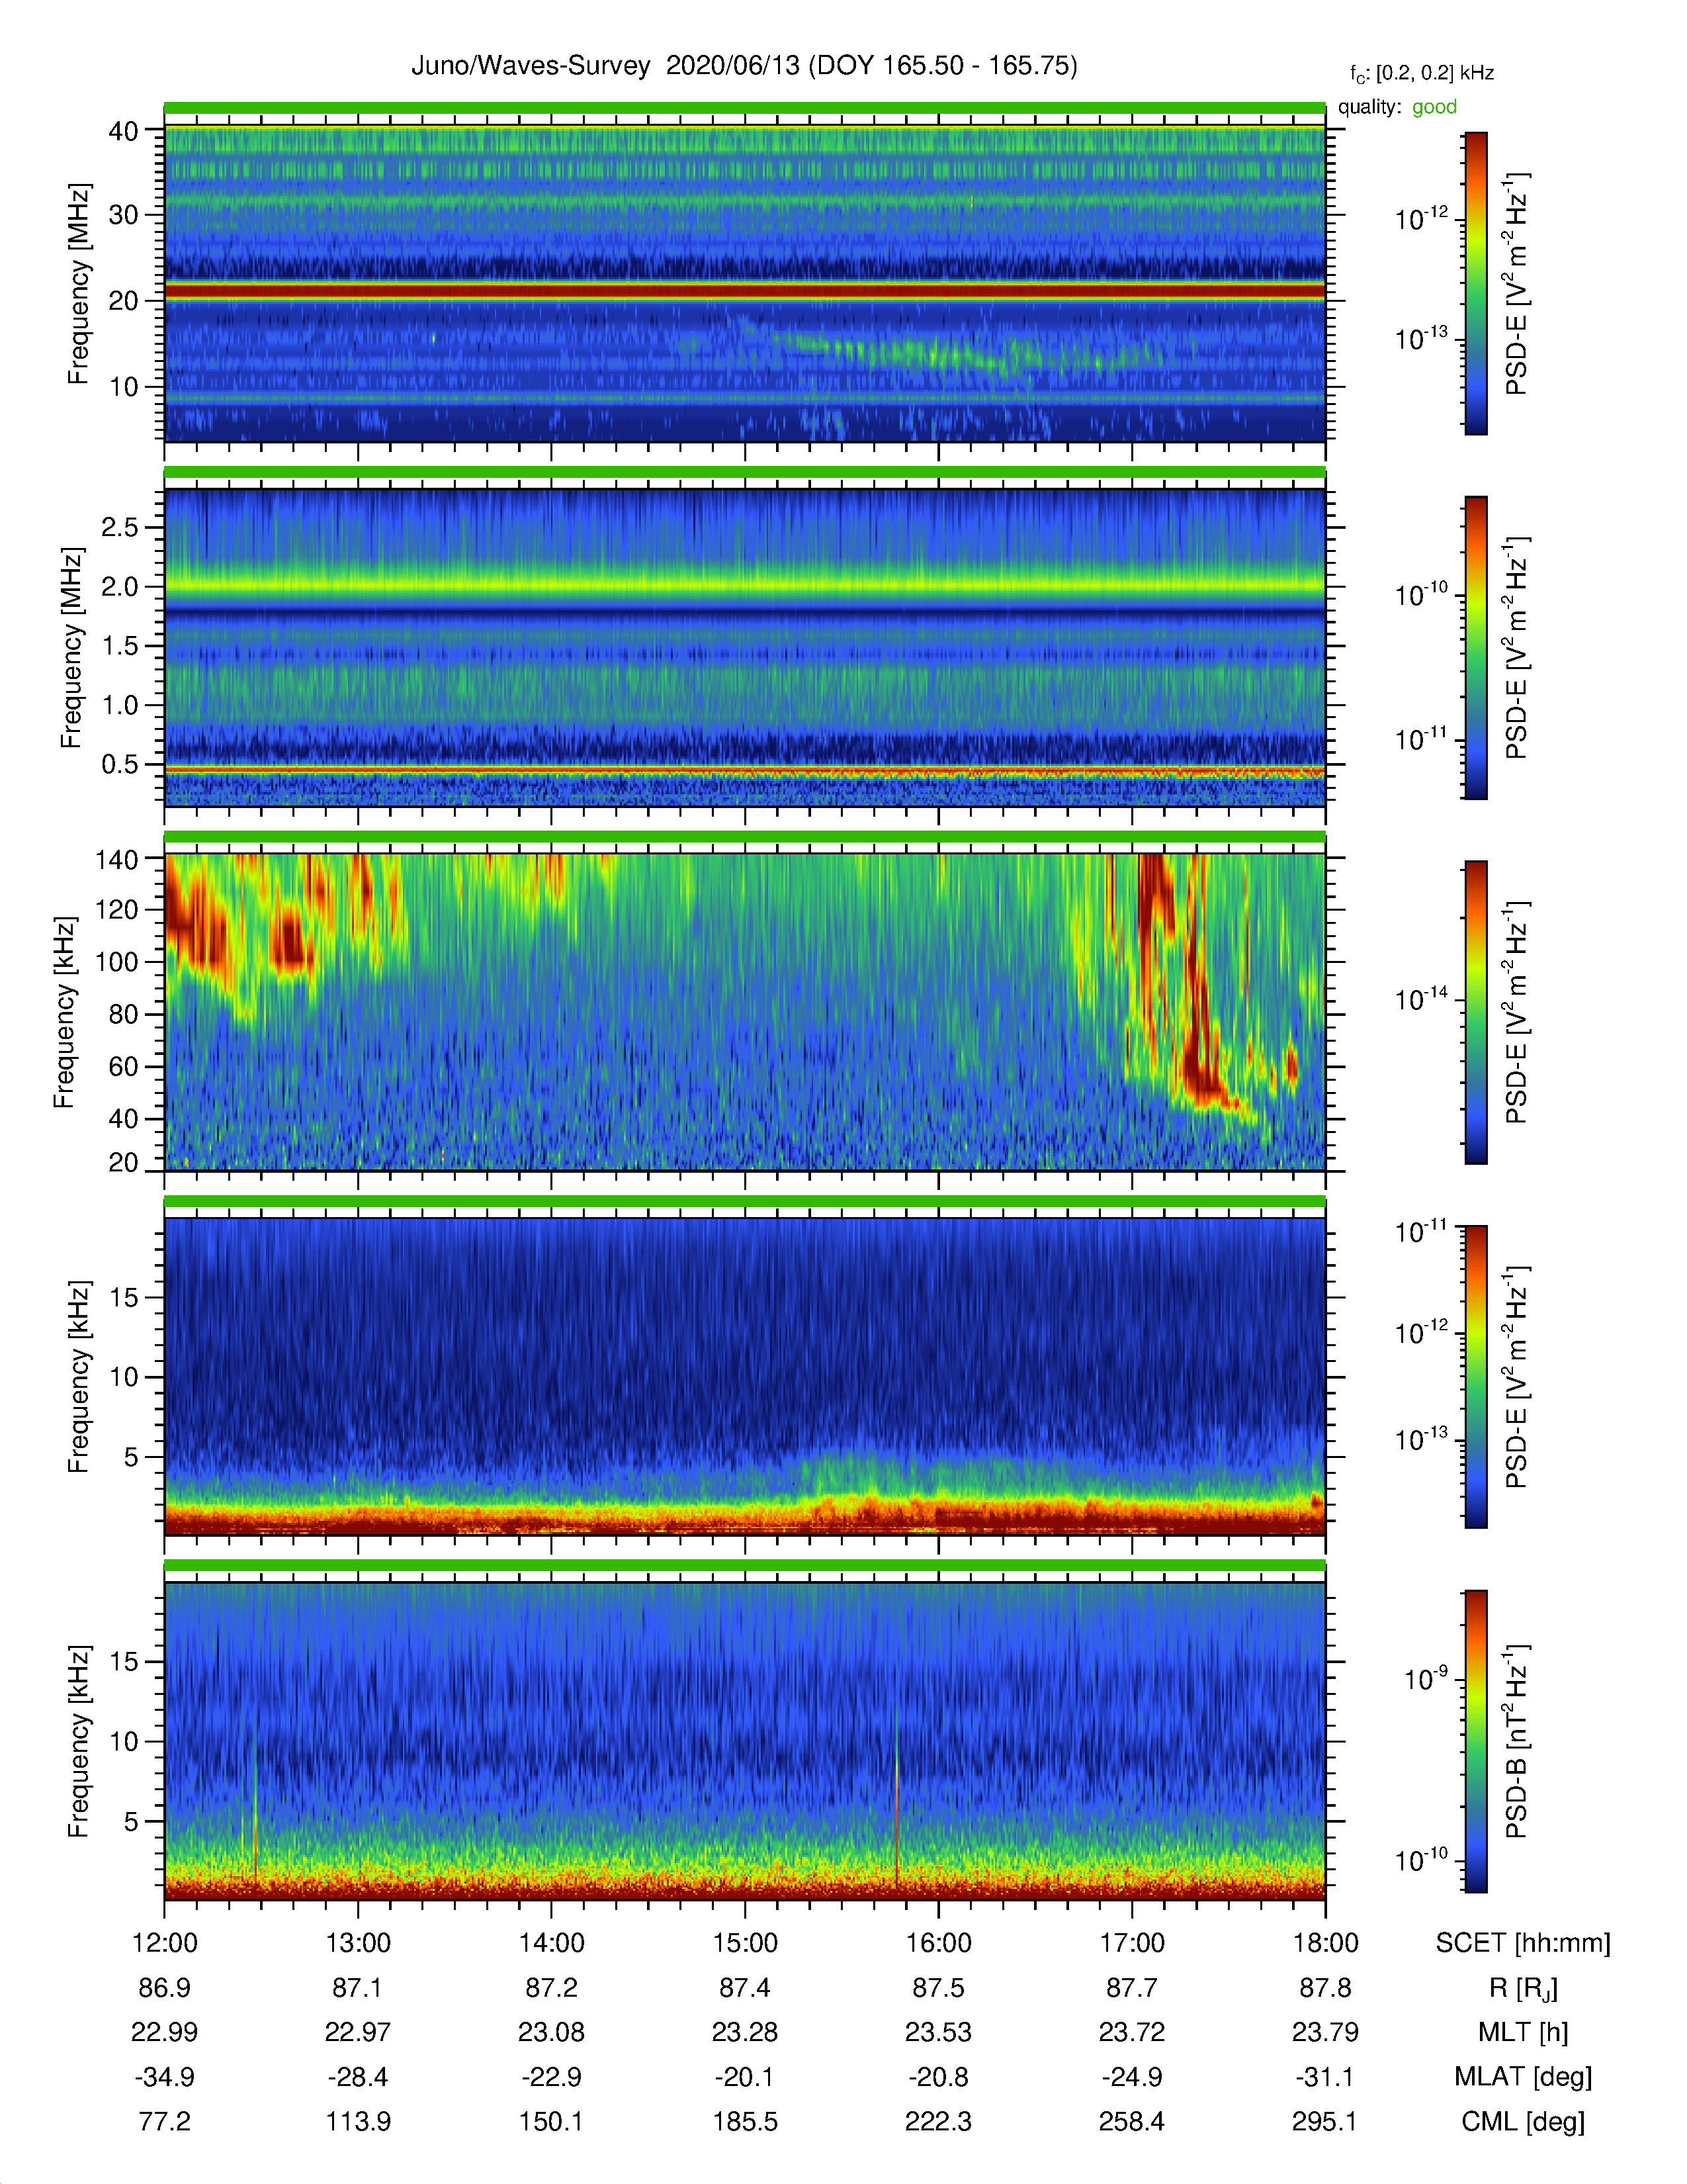
Task: Click the MLT [h] row label
Action: pyautogui.click(x=1523, y=2032)
